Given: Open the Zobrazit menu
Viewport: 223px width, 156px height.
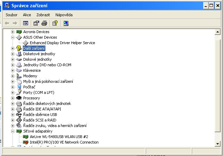Looking at the screenshot, I should click(x=43, y=15).
